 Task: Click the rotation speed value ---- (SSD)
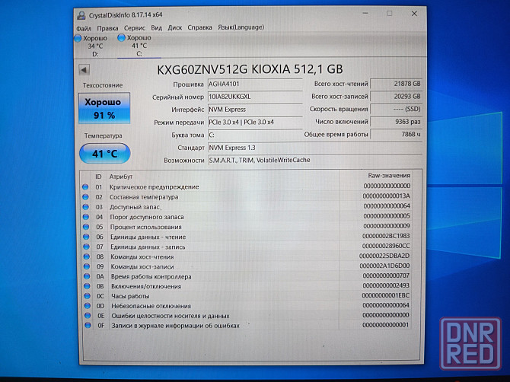coord(396,110)
